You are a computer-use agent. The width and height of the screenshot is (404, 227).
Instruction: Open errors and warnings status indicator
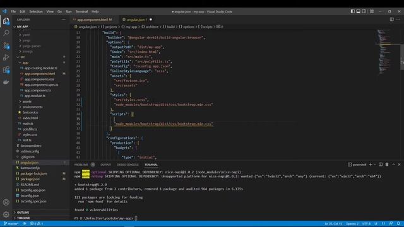pos(37,224)
